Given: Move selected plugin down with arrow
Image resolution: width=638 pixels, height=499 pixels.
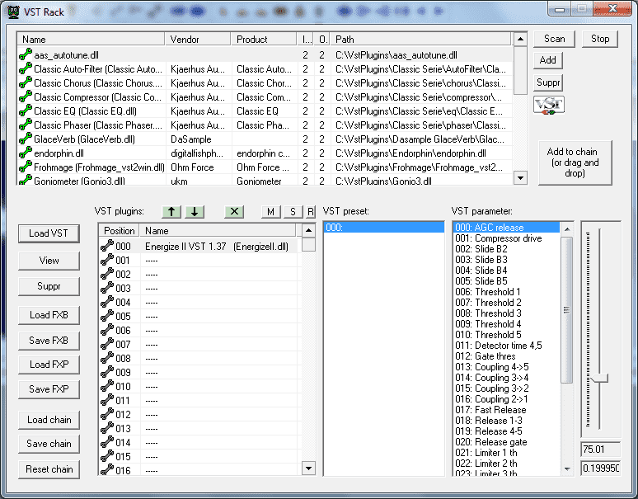Looking at the screenshot, I should click(x=195, y=212).
